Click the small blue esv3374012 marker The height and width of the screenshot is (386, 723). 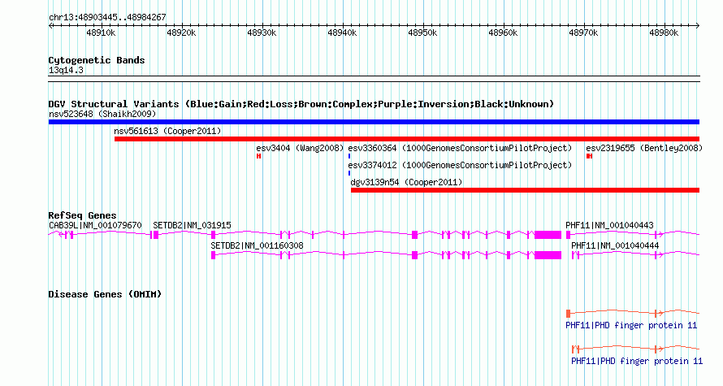349,173
